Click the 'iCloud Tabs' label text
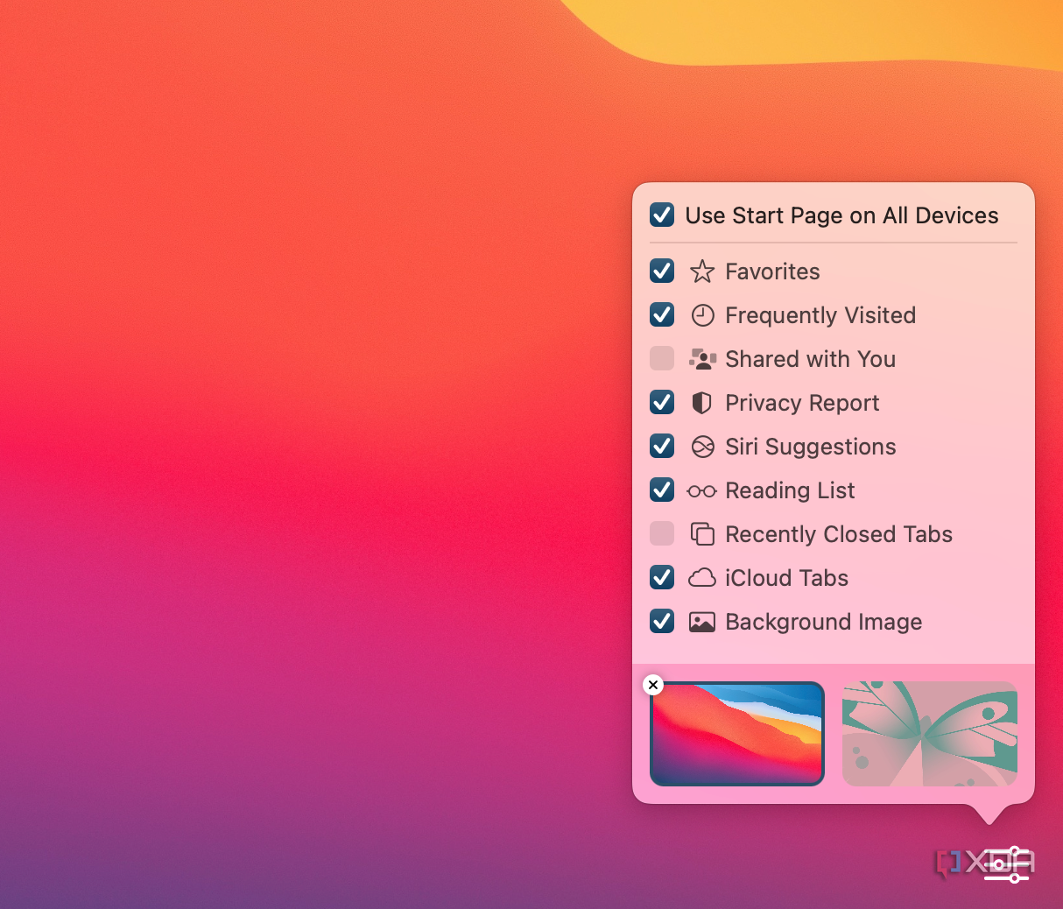The image size is (1063, 909). pos(786,578)
